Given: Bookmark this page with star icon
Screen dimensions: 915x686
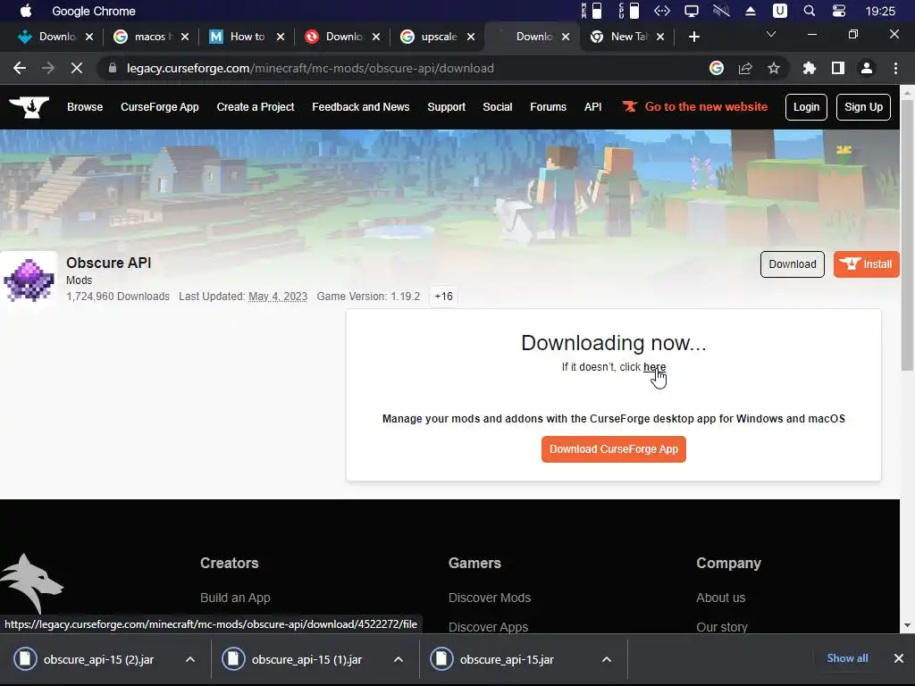Looking at the screenshot, I should (x=774, y=68).
